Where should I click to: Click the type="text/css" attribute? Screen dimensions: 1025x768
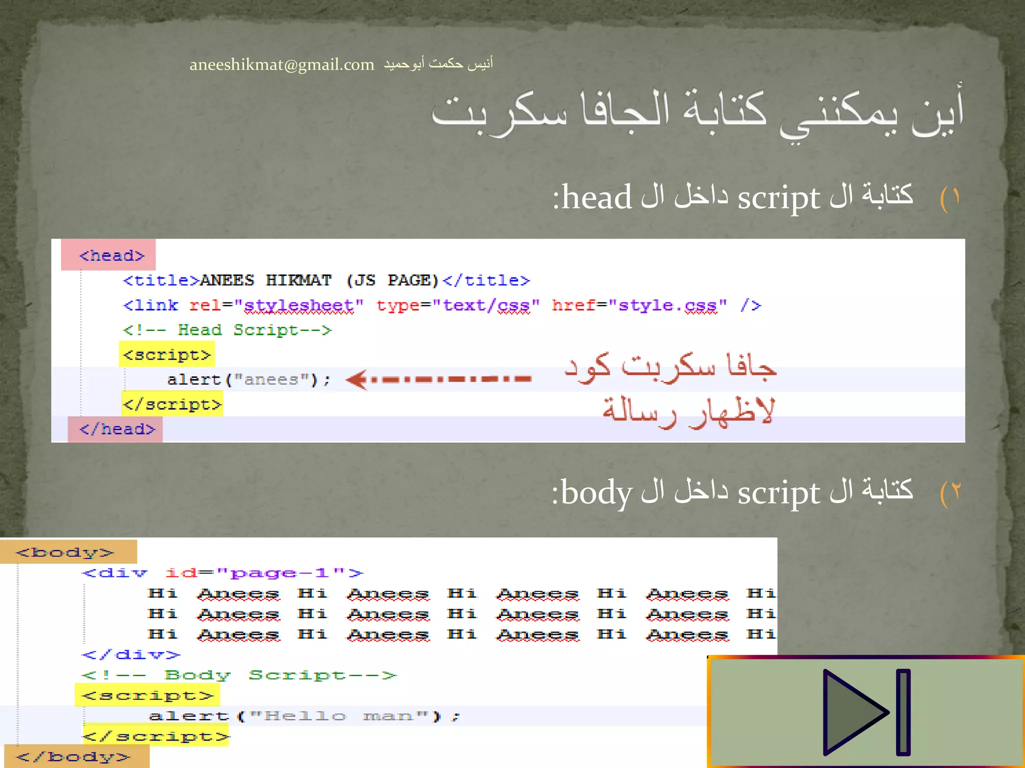tap(458, 305)
